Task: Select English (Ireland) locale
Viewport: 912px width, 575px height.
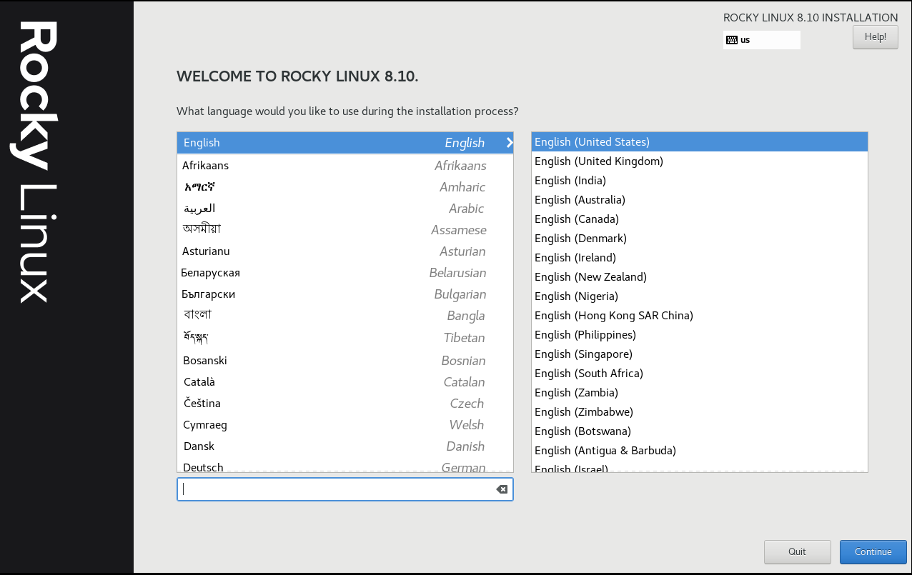Action: (x=700, y=257)
